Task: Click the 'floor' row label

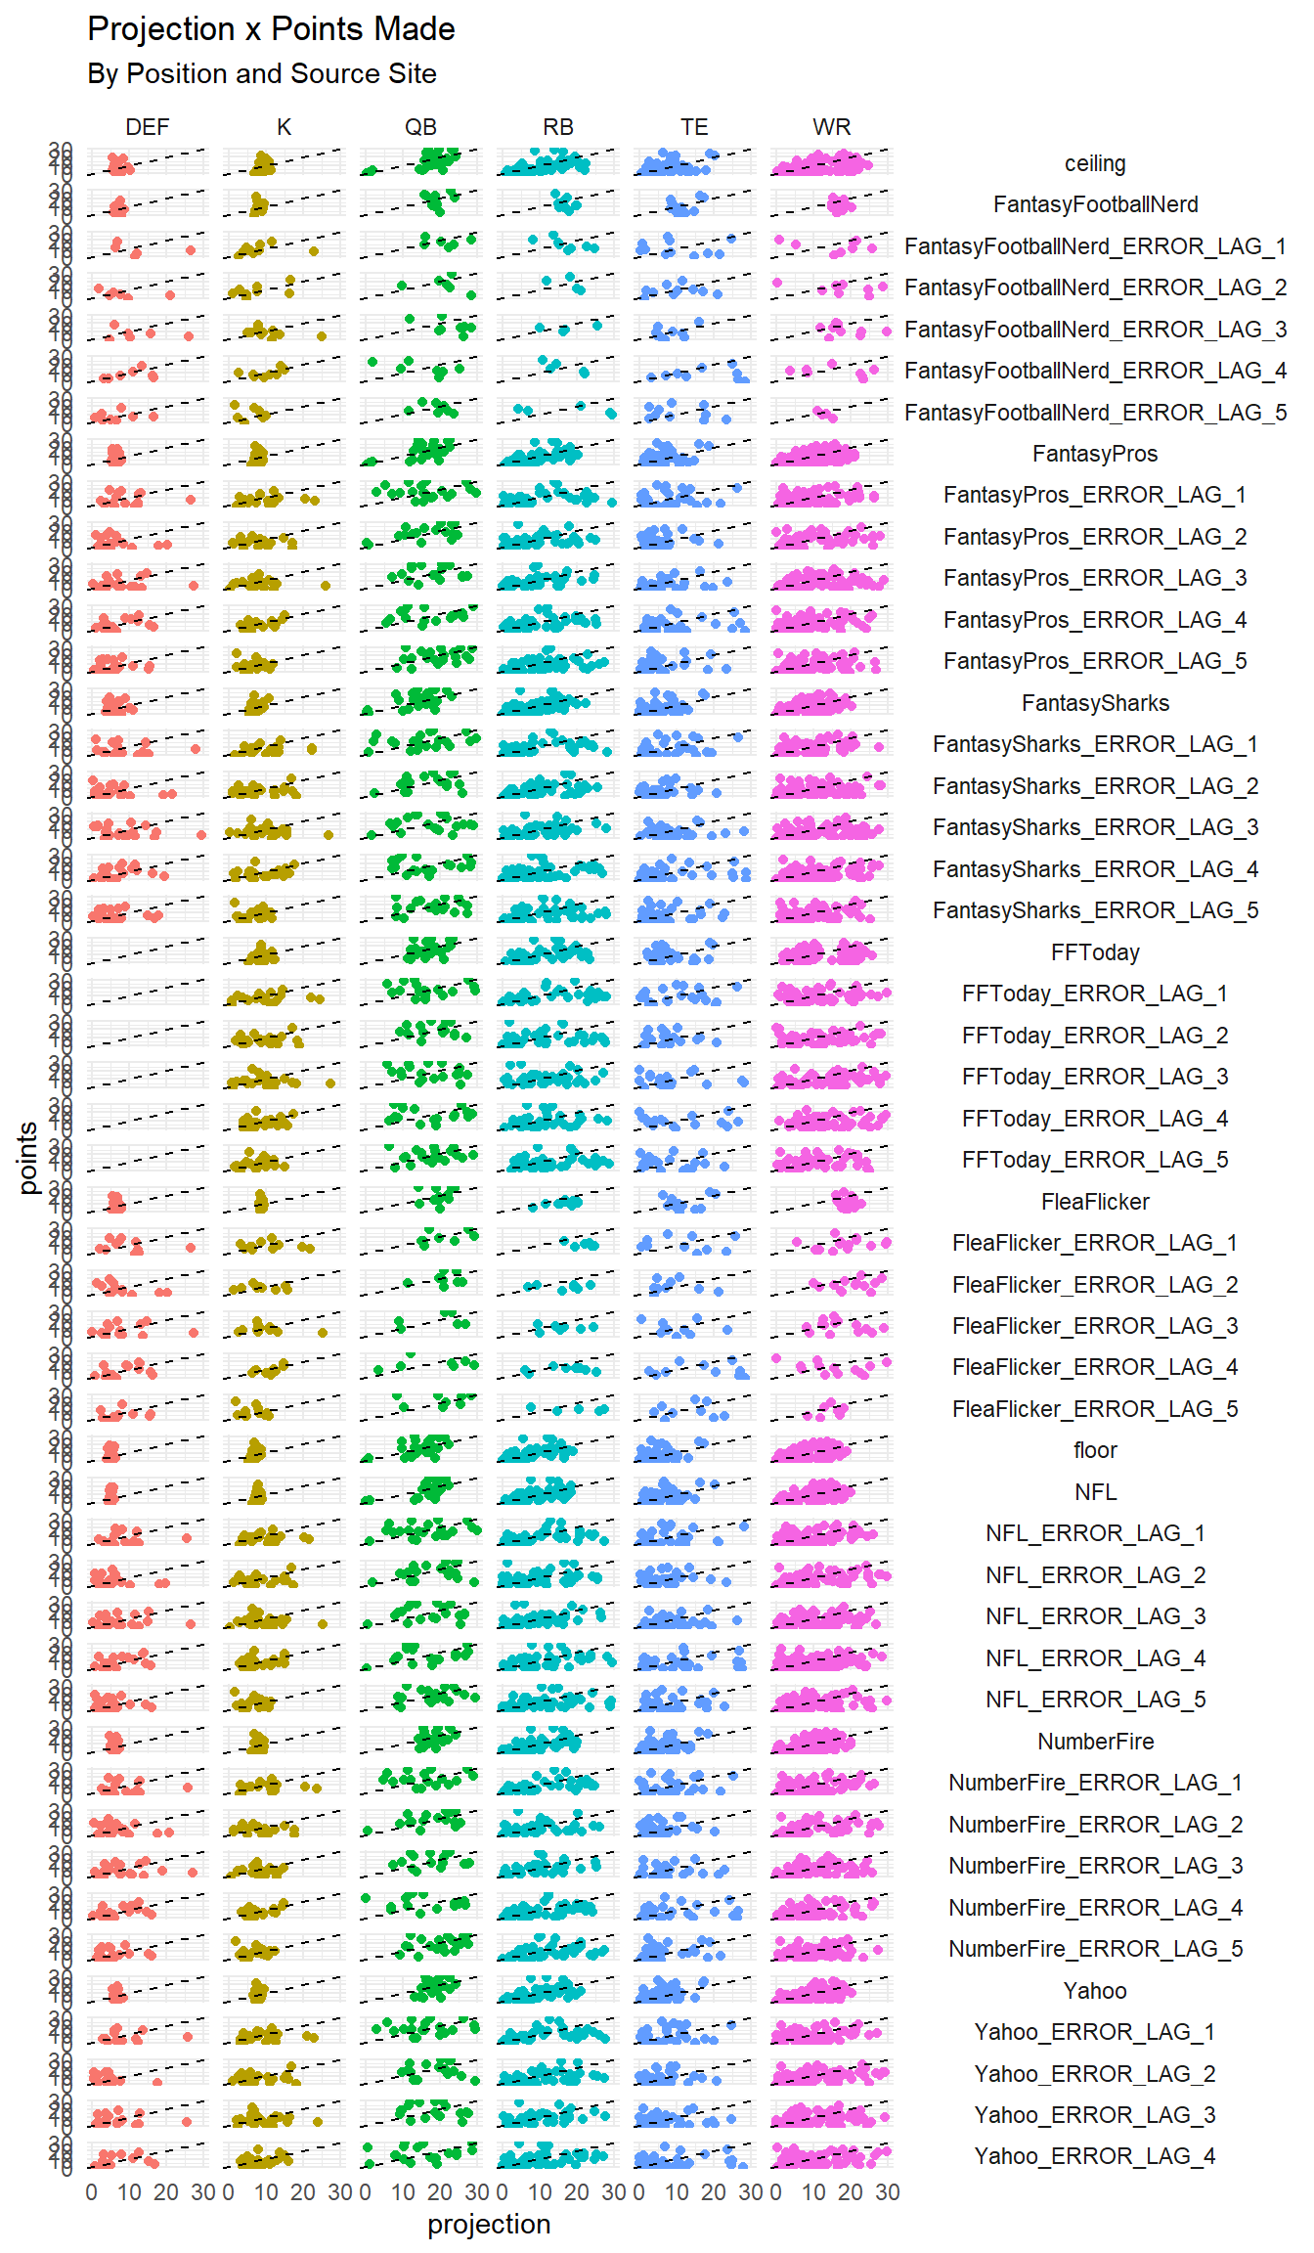Action: coord(1095,1450)
